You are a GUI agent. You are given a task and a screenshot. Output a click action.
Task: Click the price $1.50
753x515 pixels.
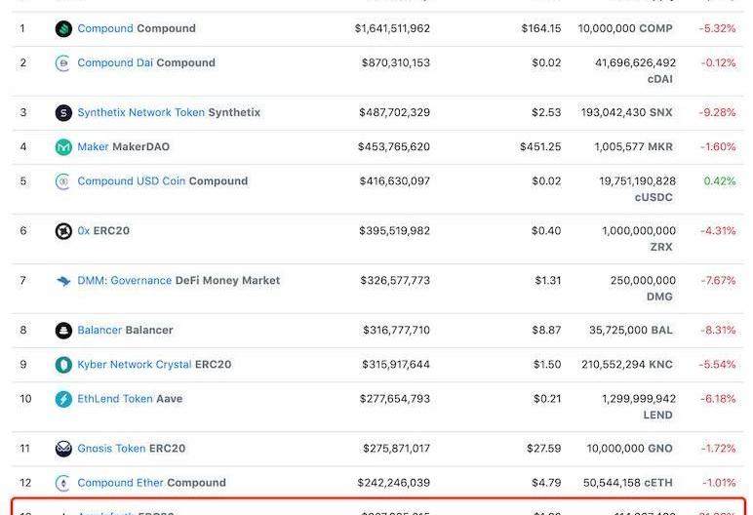pos(547,364)
